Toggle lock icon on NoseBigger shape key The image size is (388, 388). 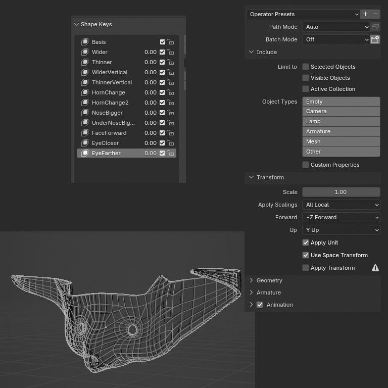click(x=170, y=113)
